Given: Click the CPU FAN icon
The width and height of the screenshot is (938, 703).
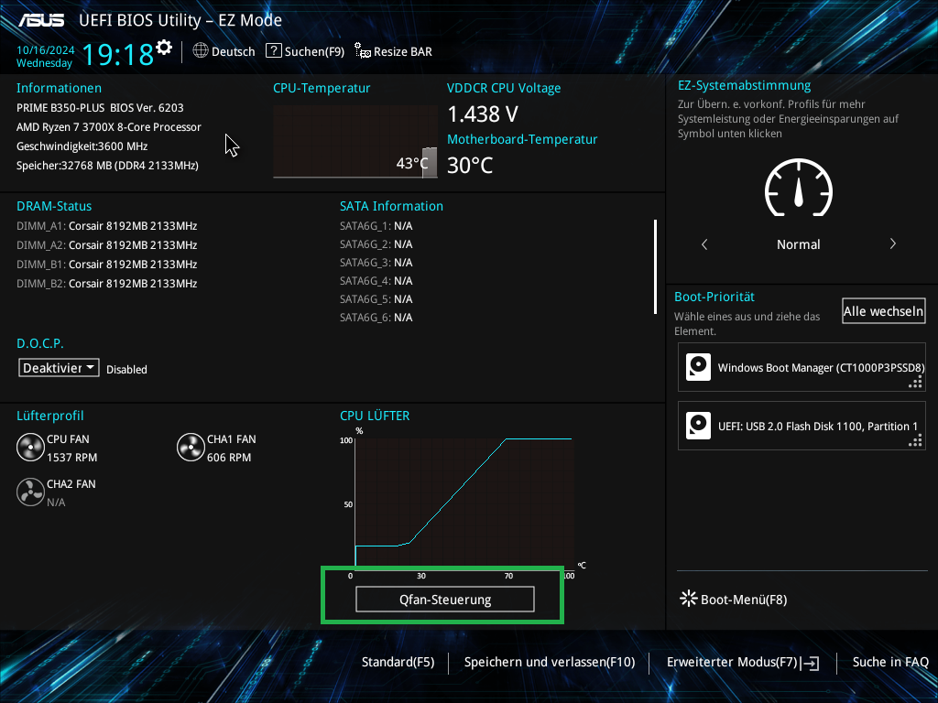Looking at the screenshot, I should [x=30, y=448].
